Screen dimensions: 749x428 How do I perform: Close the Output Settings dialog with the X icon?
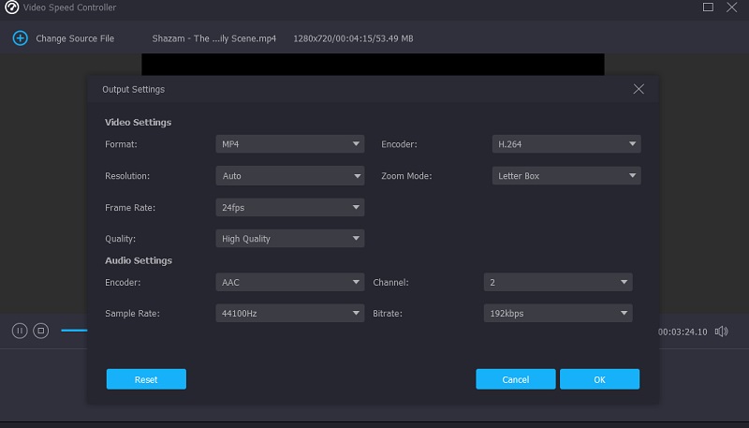click(x=639, y=89)
